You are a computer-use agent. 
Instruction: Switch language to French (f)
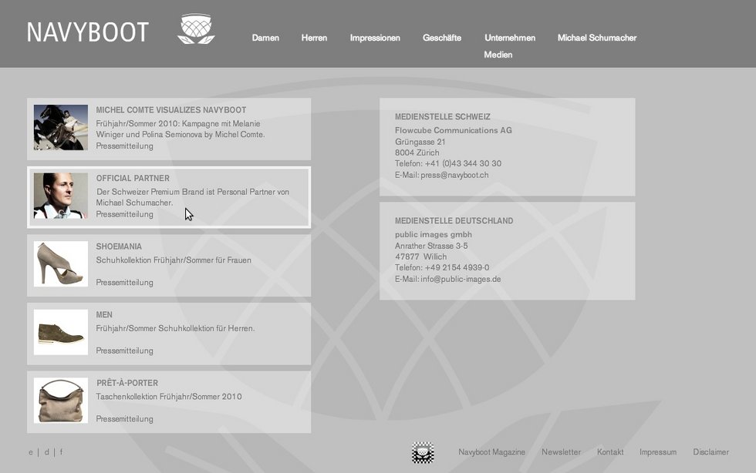[61, 452]
